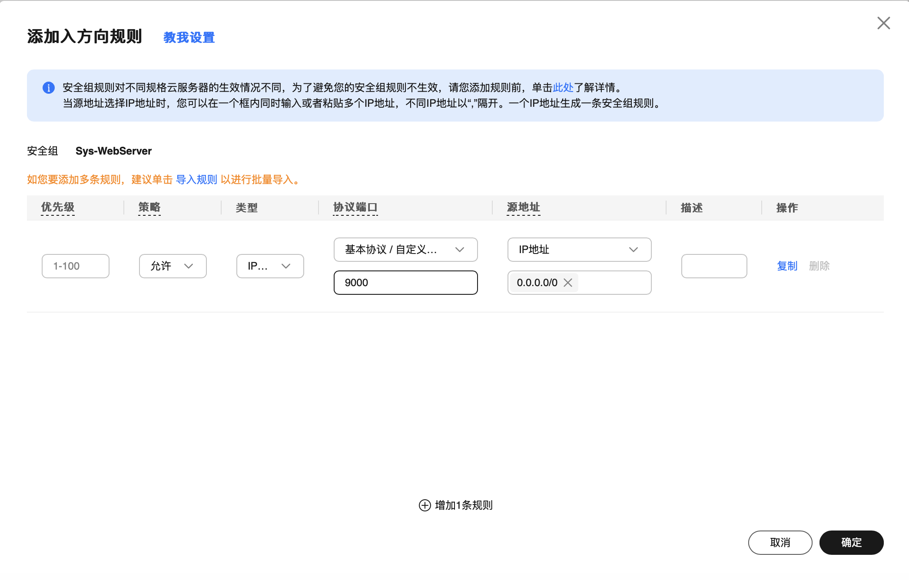Viewport: 909px width, 580px height.
Task: Click the 取消 cancel button
Action: tap(780, 543)
